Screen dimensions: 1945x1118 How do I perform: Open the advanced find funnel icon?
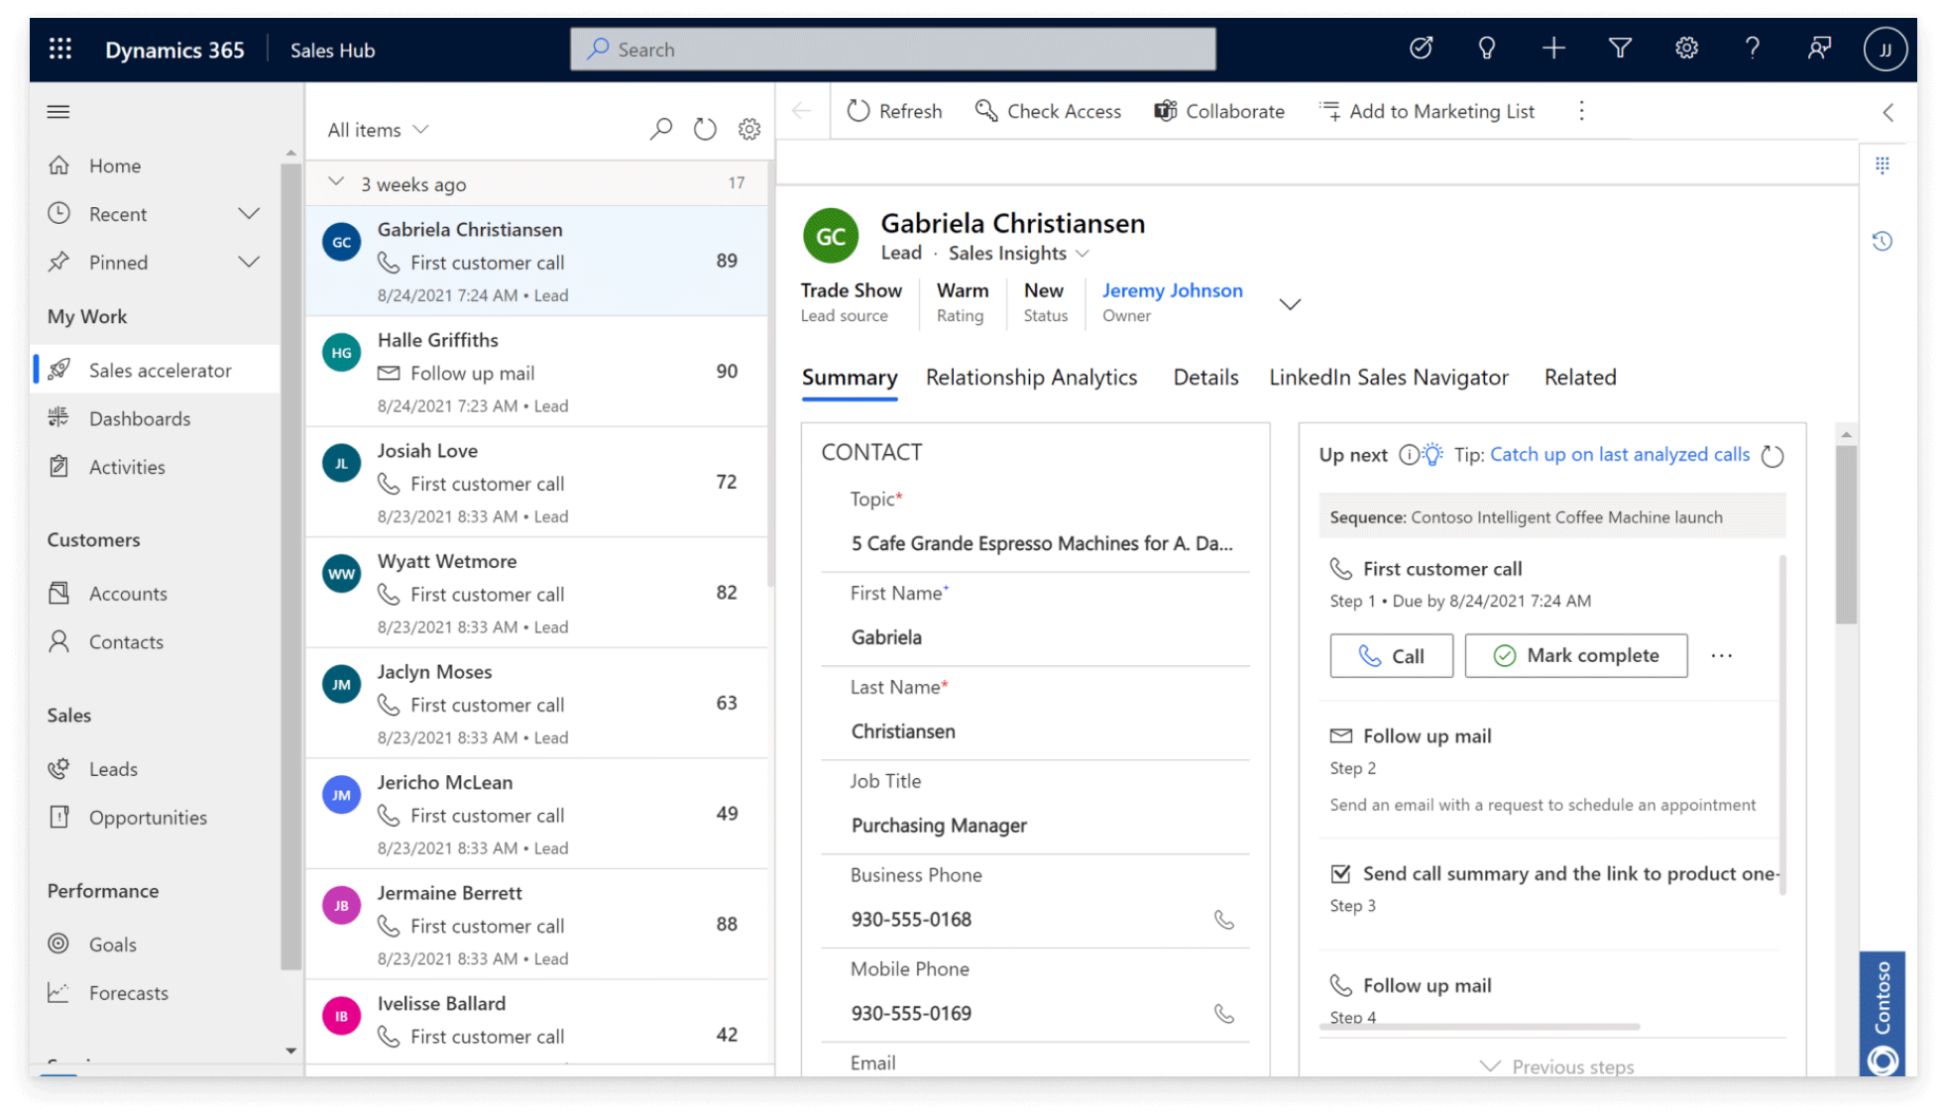1620,48
